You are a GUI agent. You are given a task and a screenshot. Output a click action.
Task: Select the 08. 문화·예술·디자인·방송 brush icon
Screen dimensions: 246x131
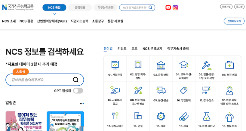[x=138, y=90]
